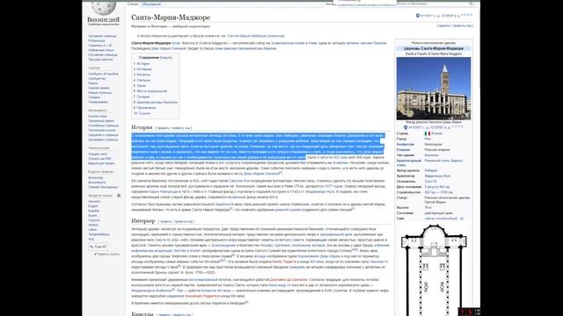This screenshot has width=563, height=316.
Task: Expand languages with 'Ещё 42' button
Action: [x=99, y=247]
